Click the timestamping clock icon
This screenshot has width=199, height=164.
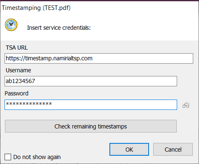point(11,25)
